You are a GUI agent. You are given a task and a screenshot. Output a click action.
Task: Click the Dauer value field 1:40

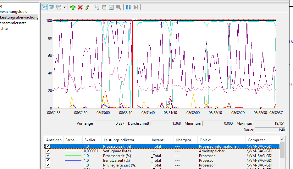pos(270,130)
